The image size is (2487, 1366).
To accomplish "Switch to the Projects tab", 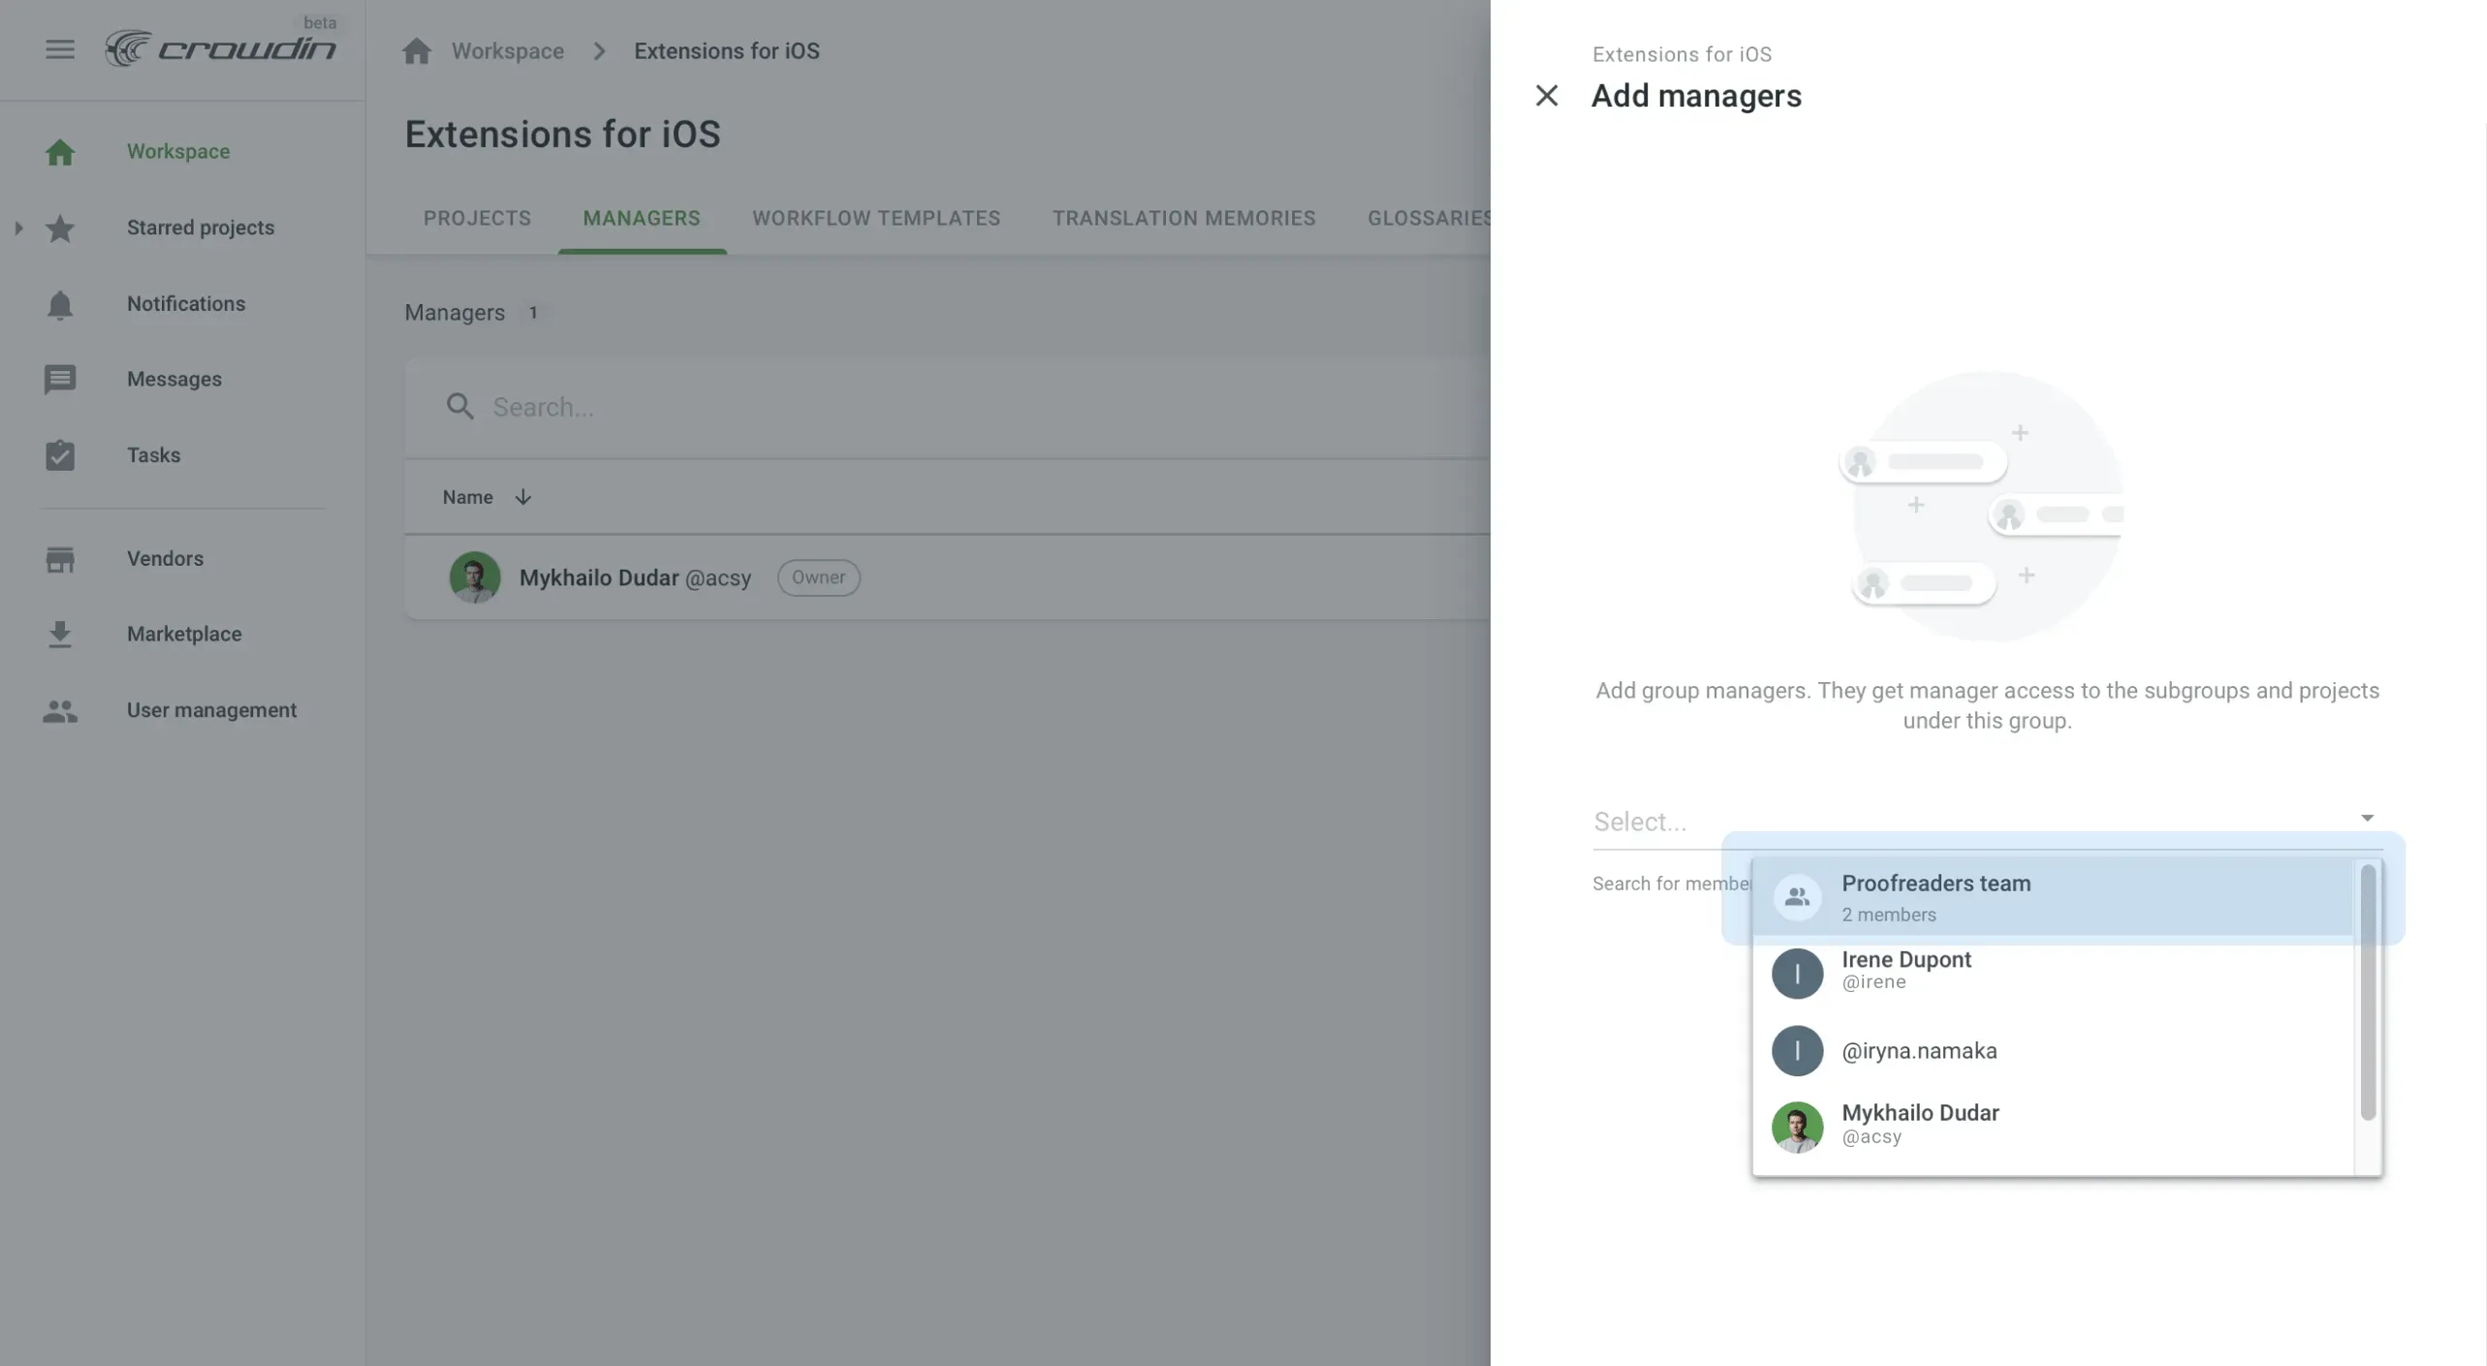I will click(477, 219).
